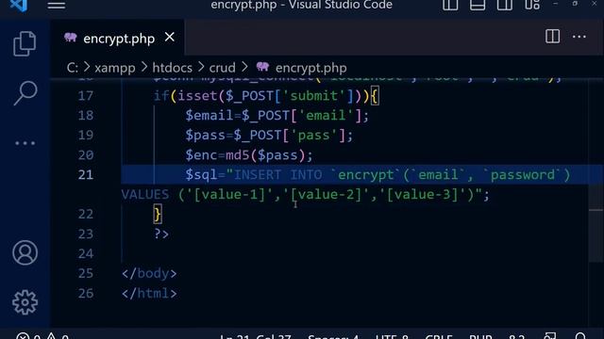Open the xampp breadcrumb segment
This screenshot has height=339, width=604.
[115, 68]
